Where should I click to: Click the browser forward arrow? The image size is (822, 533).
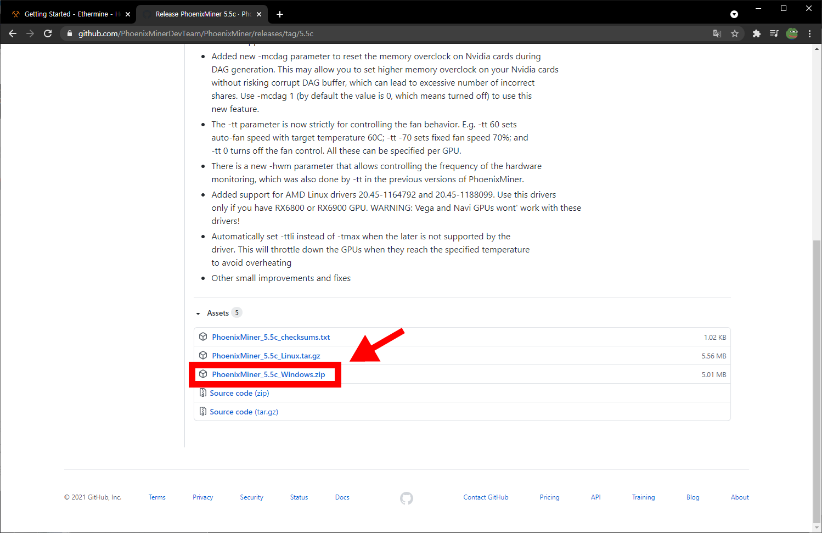coord(30,33)
